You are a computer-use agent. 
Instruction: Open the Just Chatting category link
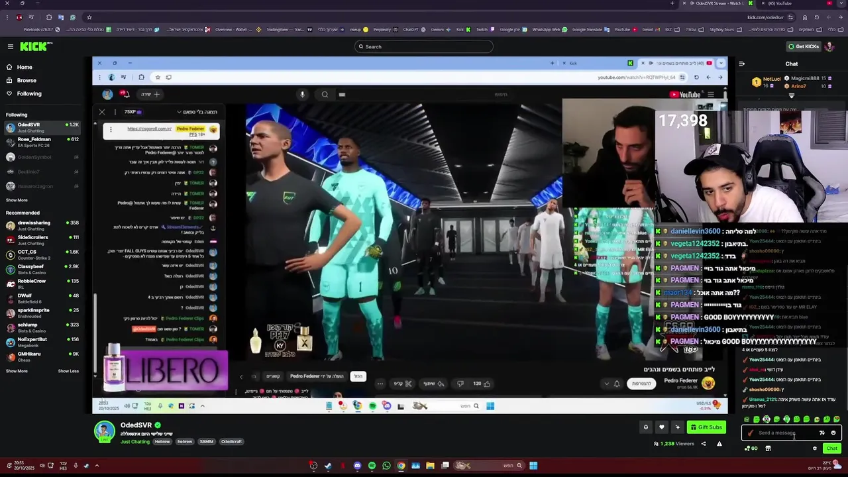pyautogui.click(x=135, y=441)
